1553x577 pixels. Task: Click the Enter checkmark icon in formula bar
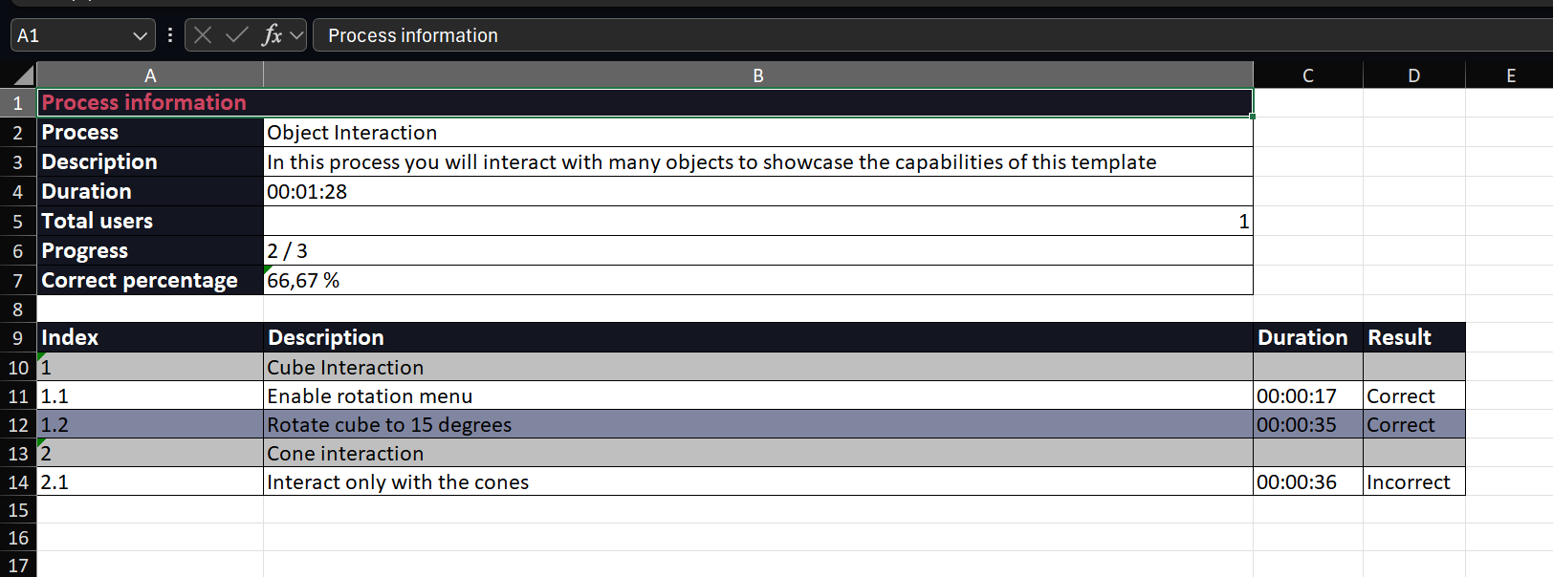tap(236, 35)
